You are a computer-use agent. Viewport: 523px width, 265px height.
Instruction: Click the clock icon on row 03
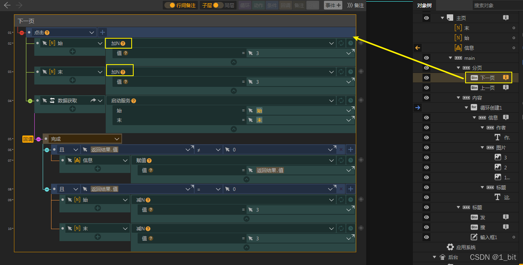[351, 72]
